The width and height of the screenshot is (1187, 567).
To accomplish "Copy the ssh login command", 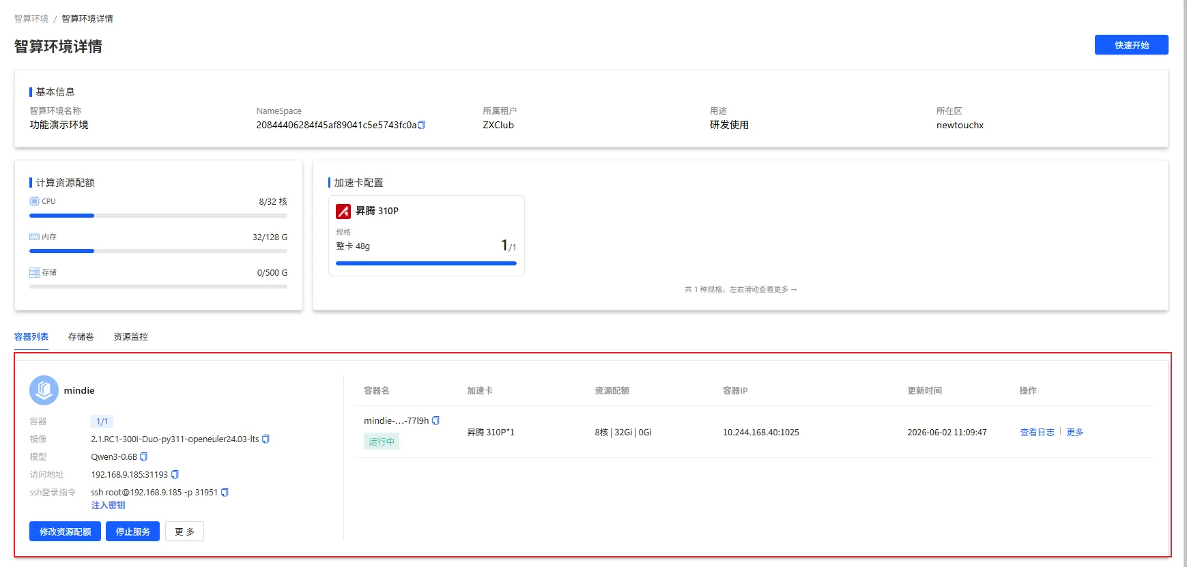I will (x=225, y=492).
